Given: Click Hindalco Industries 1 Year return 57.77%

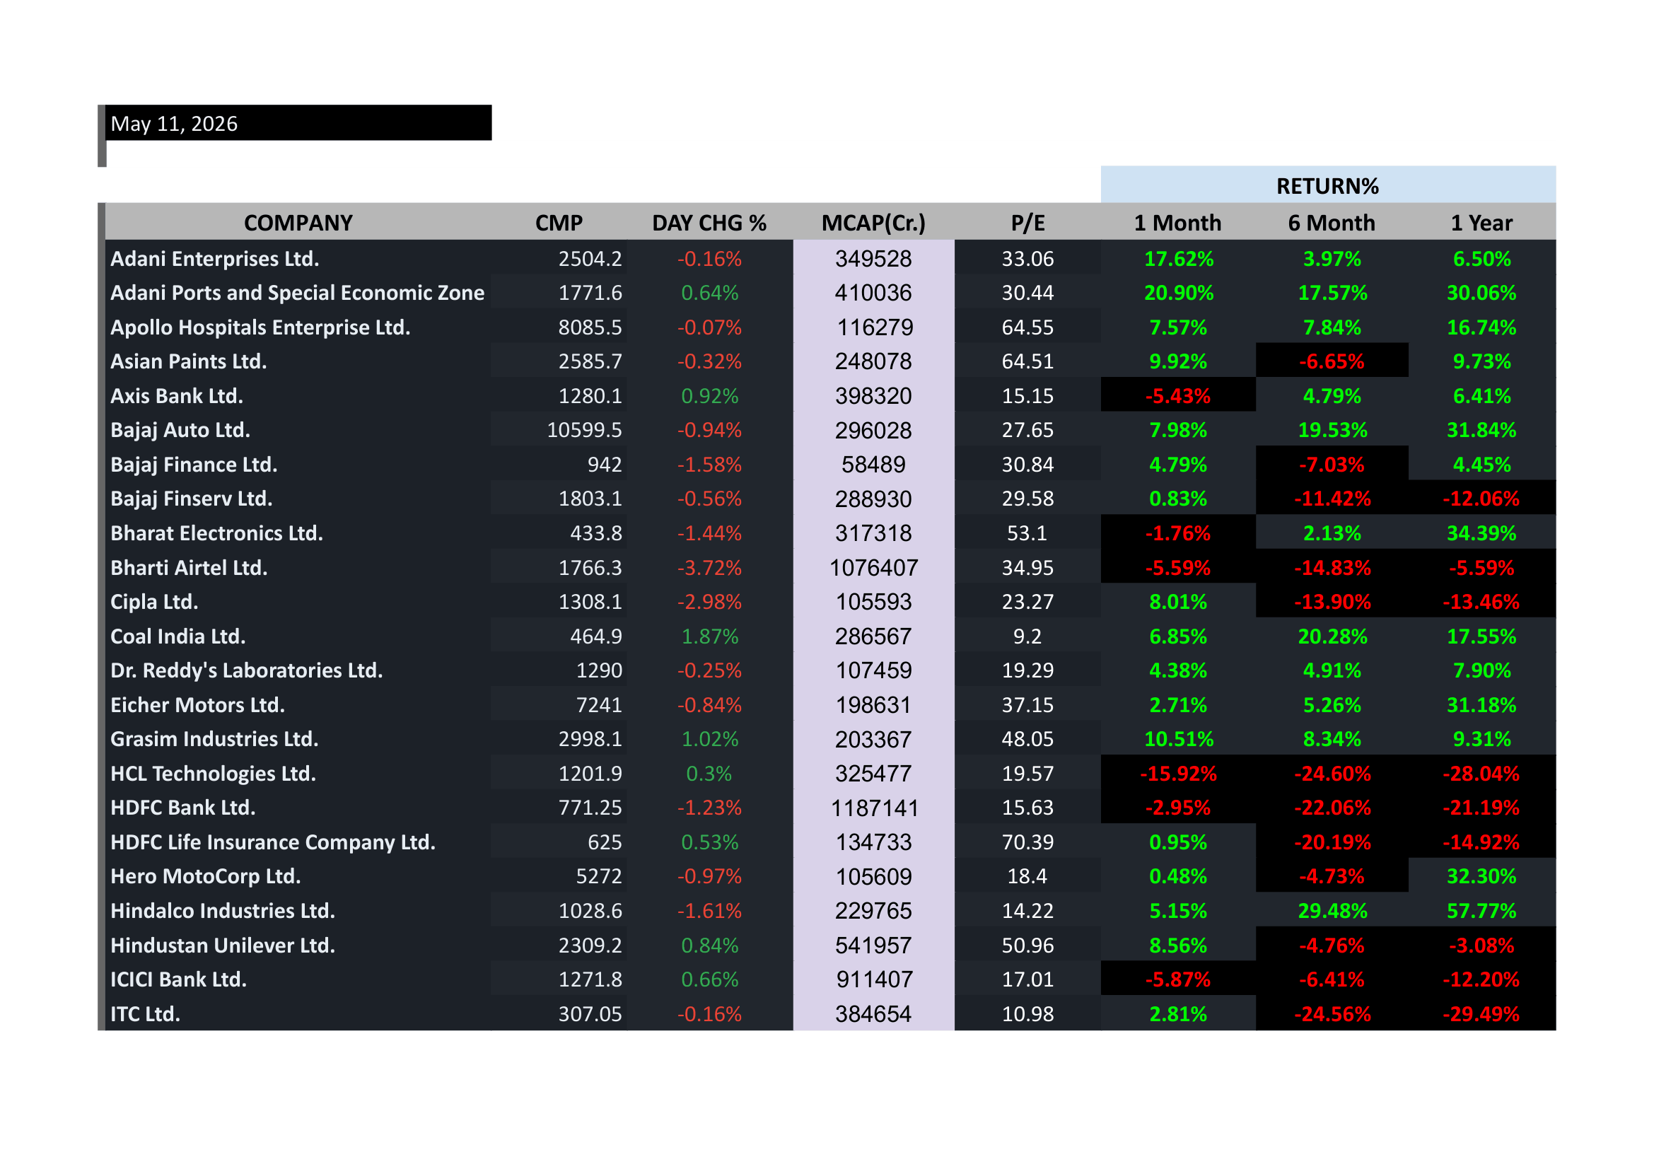Looking at the screenshot, I should pos(1481,910).
